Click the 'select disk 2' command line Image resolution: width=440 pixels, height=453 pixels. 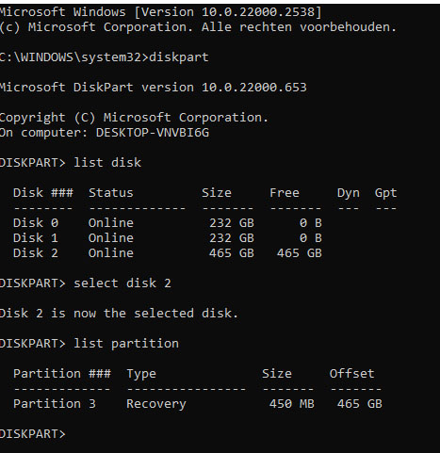tap(86, 283)
